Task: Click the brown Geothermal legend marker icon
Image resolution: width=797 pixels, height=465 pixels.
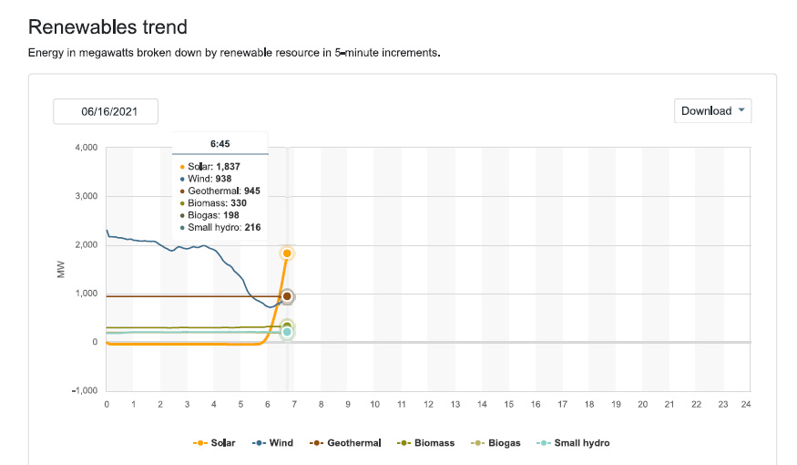Action: [317, 443]
